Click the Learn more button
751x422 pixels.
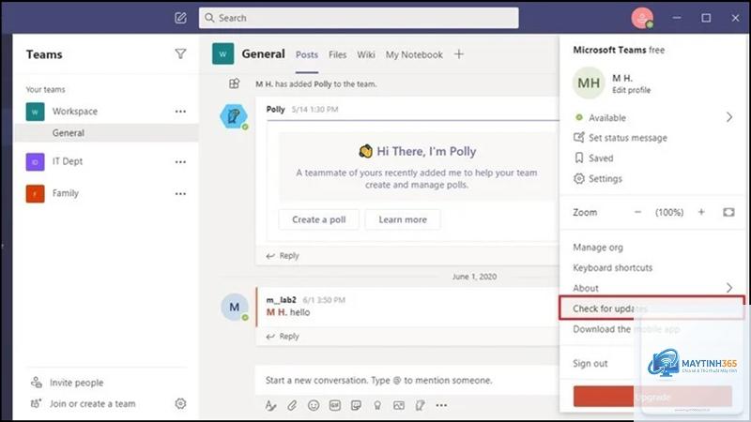(x=403, y=219)
